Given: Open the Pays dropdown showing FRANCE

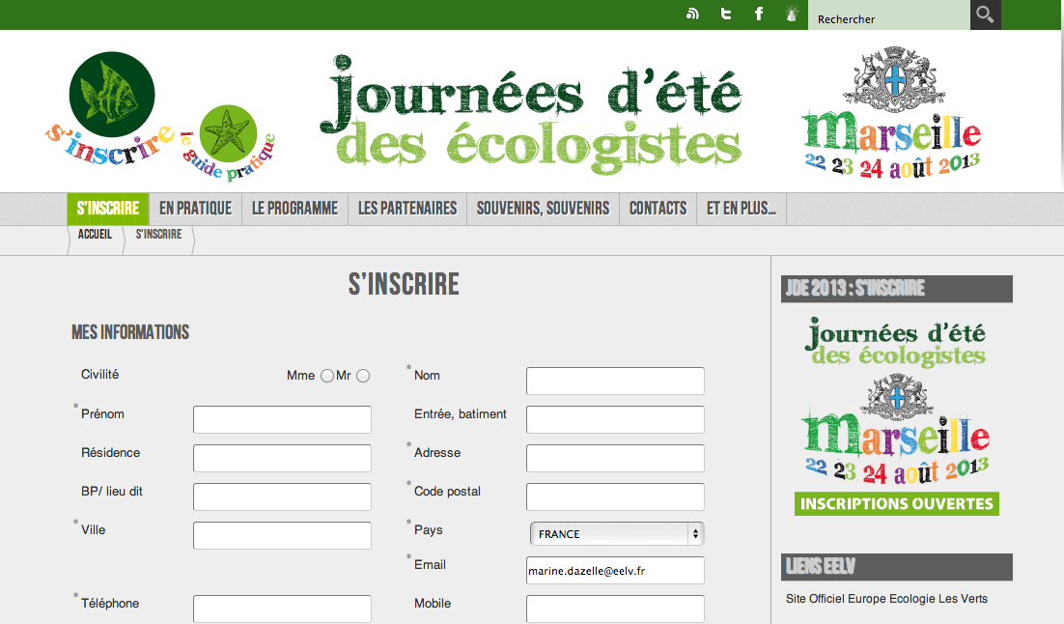Looking at the screenshot, I should pyautogui.click(x=616, y=534).
